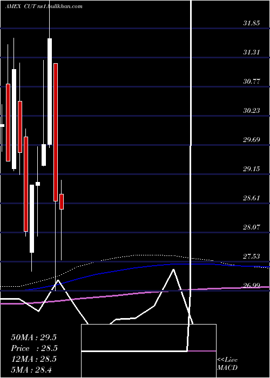Click the 27.53 price axis label
The width and height of the screenshot is (270, 378).
252,256
